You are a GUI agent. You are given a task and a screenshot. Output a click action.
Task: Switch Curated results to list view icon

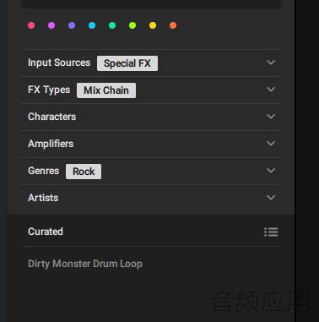tap(271, 232)
